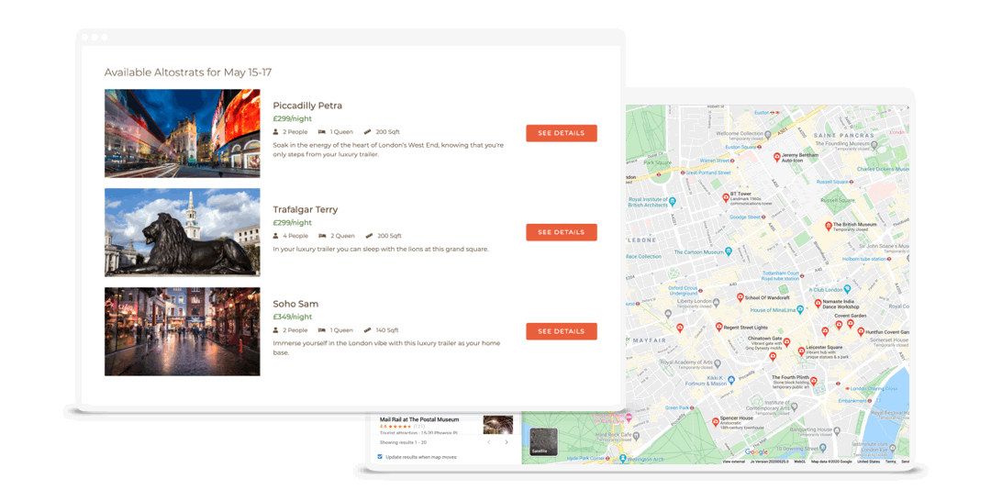Click the bed icon beside '2 Queen'

tap(322, 236)
